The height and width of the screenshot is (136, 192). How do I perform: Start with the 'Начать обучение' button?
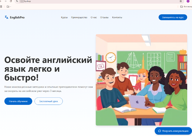click(18, 101)
